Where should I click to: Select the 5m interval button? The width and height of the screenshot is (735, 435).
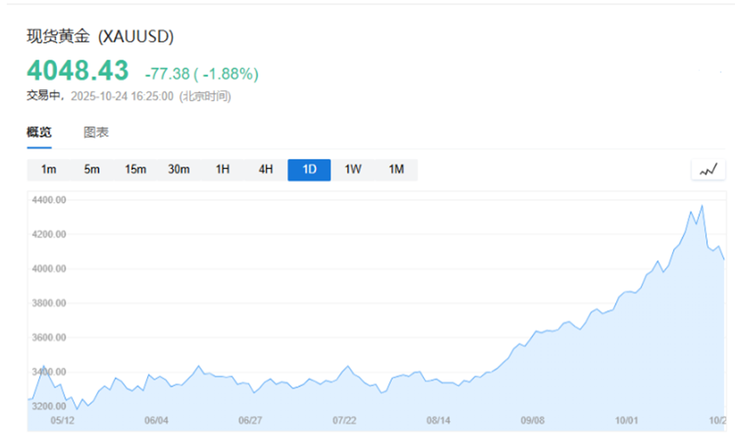coord(92,170)
